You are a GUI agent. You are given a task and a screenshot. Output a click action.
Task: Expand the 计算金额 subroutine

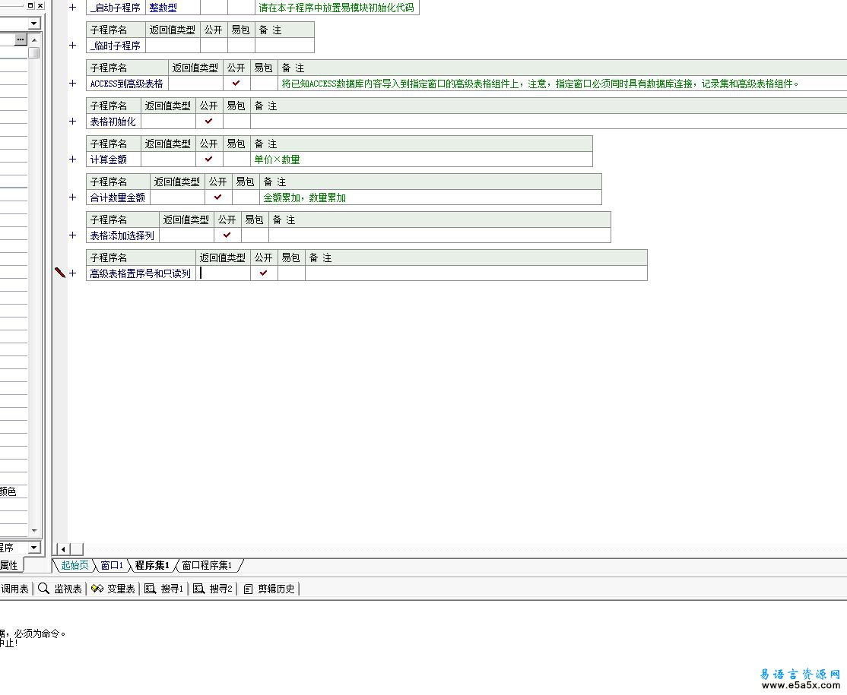72,160
